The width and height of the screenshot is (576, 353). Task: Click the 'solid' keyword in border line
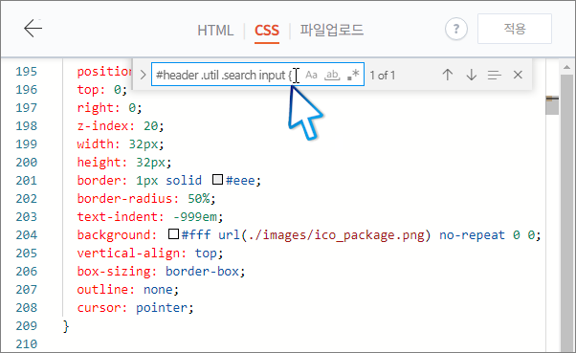point(184,181)
